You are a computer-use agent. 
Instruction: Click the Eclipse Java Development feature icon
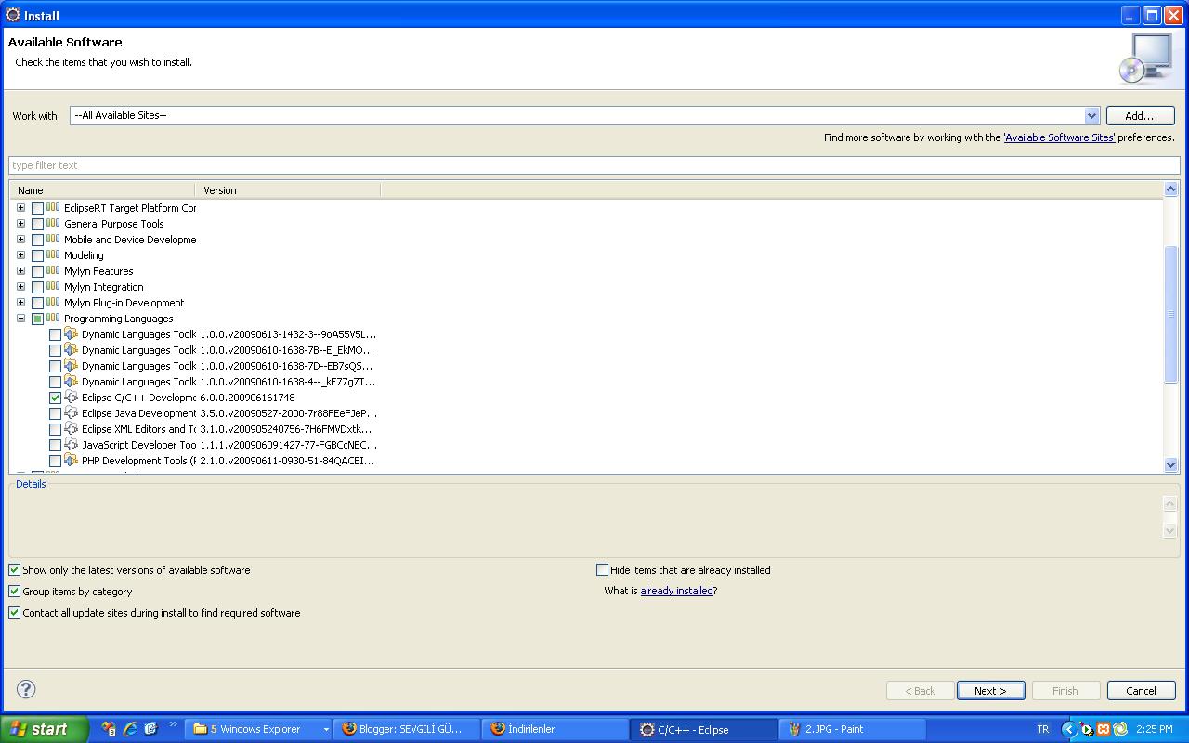71,413
